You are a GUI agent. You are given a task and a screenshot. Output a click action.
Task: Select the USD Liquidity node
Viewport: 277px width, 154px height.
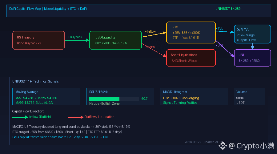pos(115,40)
